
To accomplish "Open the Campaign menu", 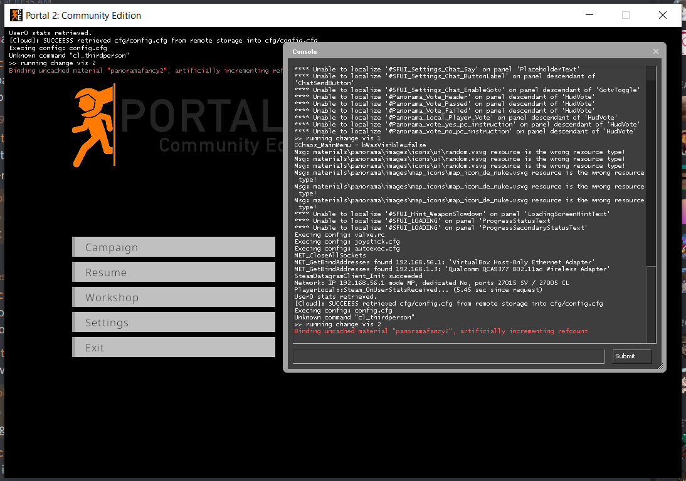I will (174, 247).
